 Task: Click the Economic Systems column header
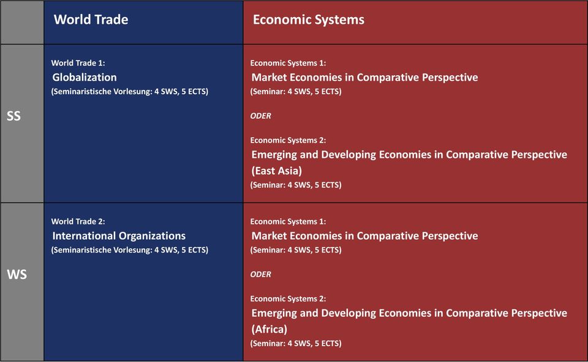coord(308,20)
